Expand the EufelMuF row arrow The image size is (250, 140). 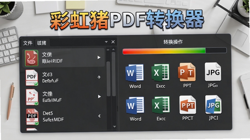point(99,96)
